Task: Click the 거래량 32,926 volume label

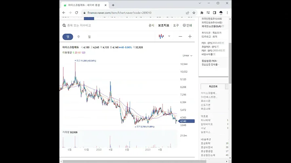Action: click(70, 132)
